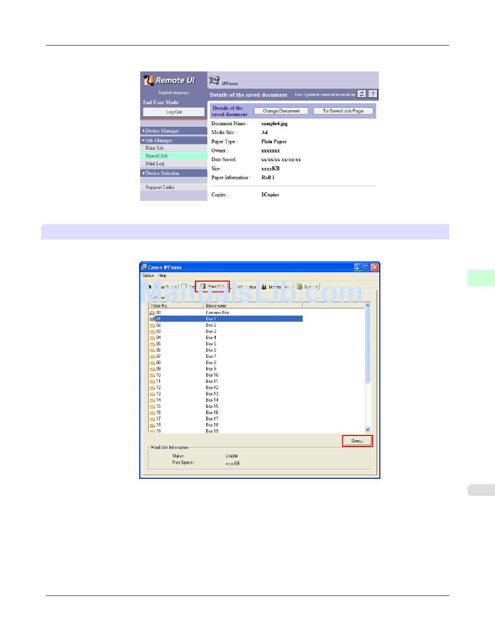Click the iPF printer icon in header
The width and height of the screenshot is (495, 641).
click(x=214, y=80)
